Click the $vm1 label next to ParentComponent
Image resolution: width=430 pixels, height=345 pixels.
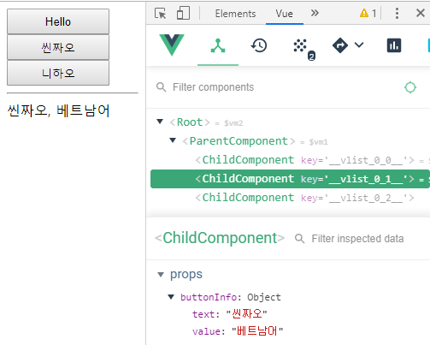click(x=318, y=142)
